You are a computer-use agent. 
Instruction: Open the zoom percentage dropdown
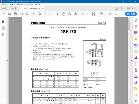88,14
